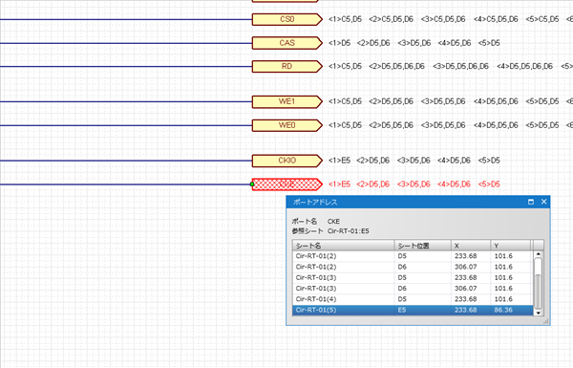
Task: Select the WE0 port symbol
Action: 286,125
